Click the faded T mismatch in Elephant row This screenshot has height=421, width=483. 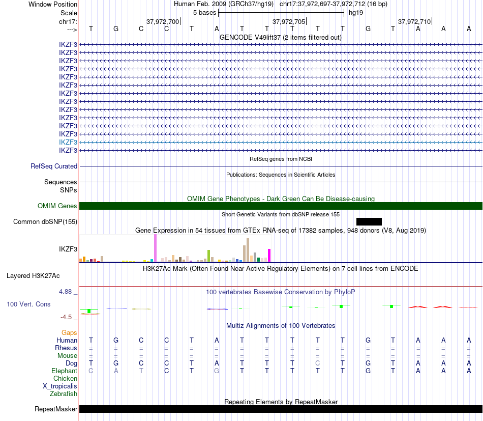(141, 371)
